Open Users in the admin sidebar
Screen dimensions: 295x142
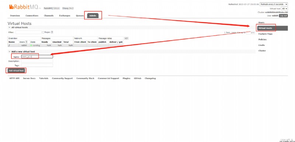[x=261, y=22]
